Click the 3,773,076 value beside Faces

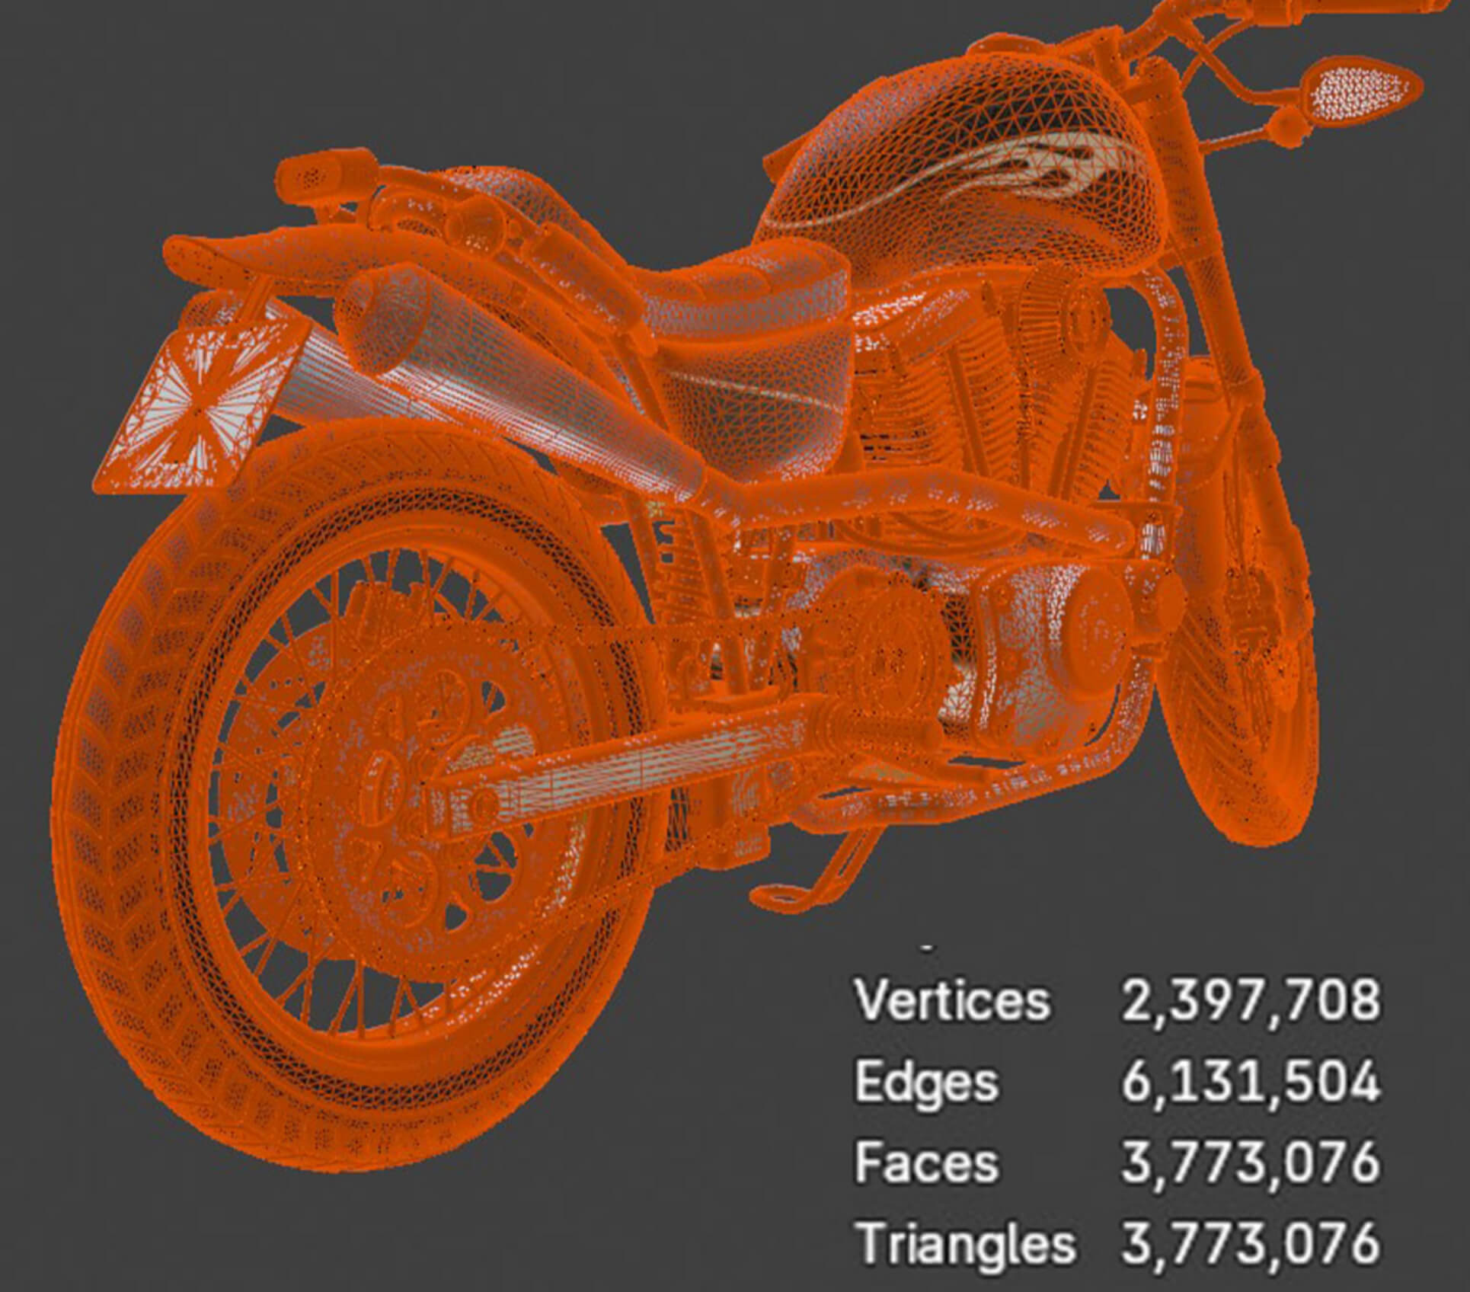click(x=1250, y=1163)
